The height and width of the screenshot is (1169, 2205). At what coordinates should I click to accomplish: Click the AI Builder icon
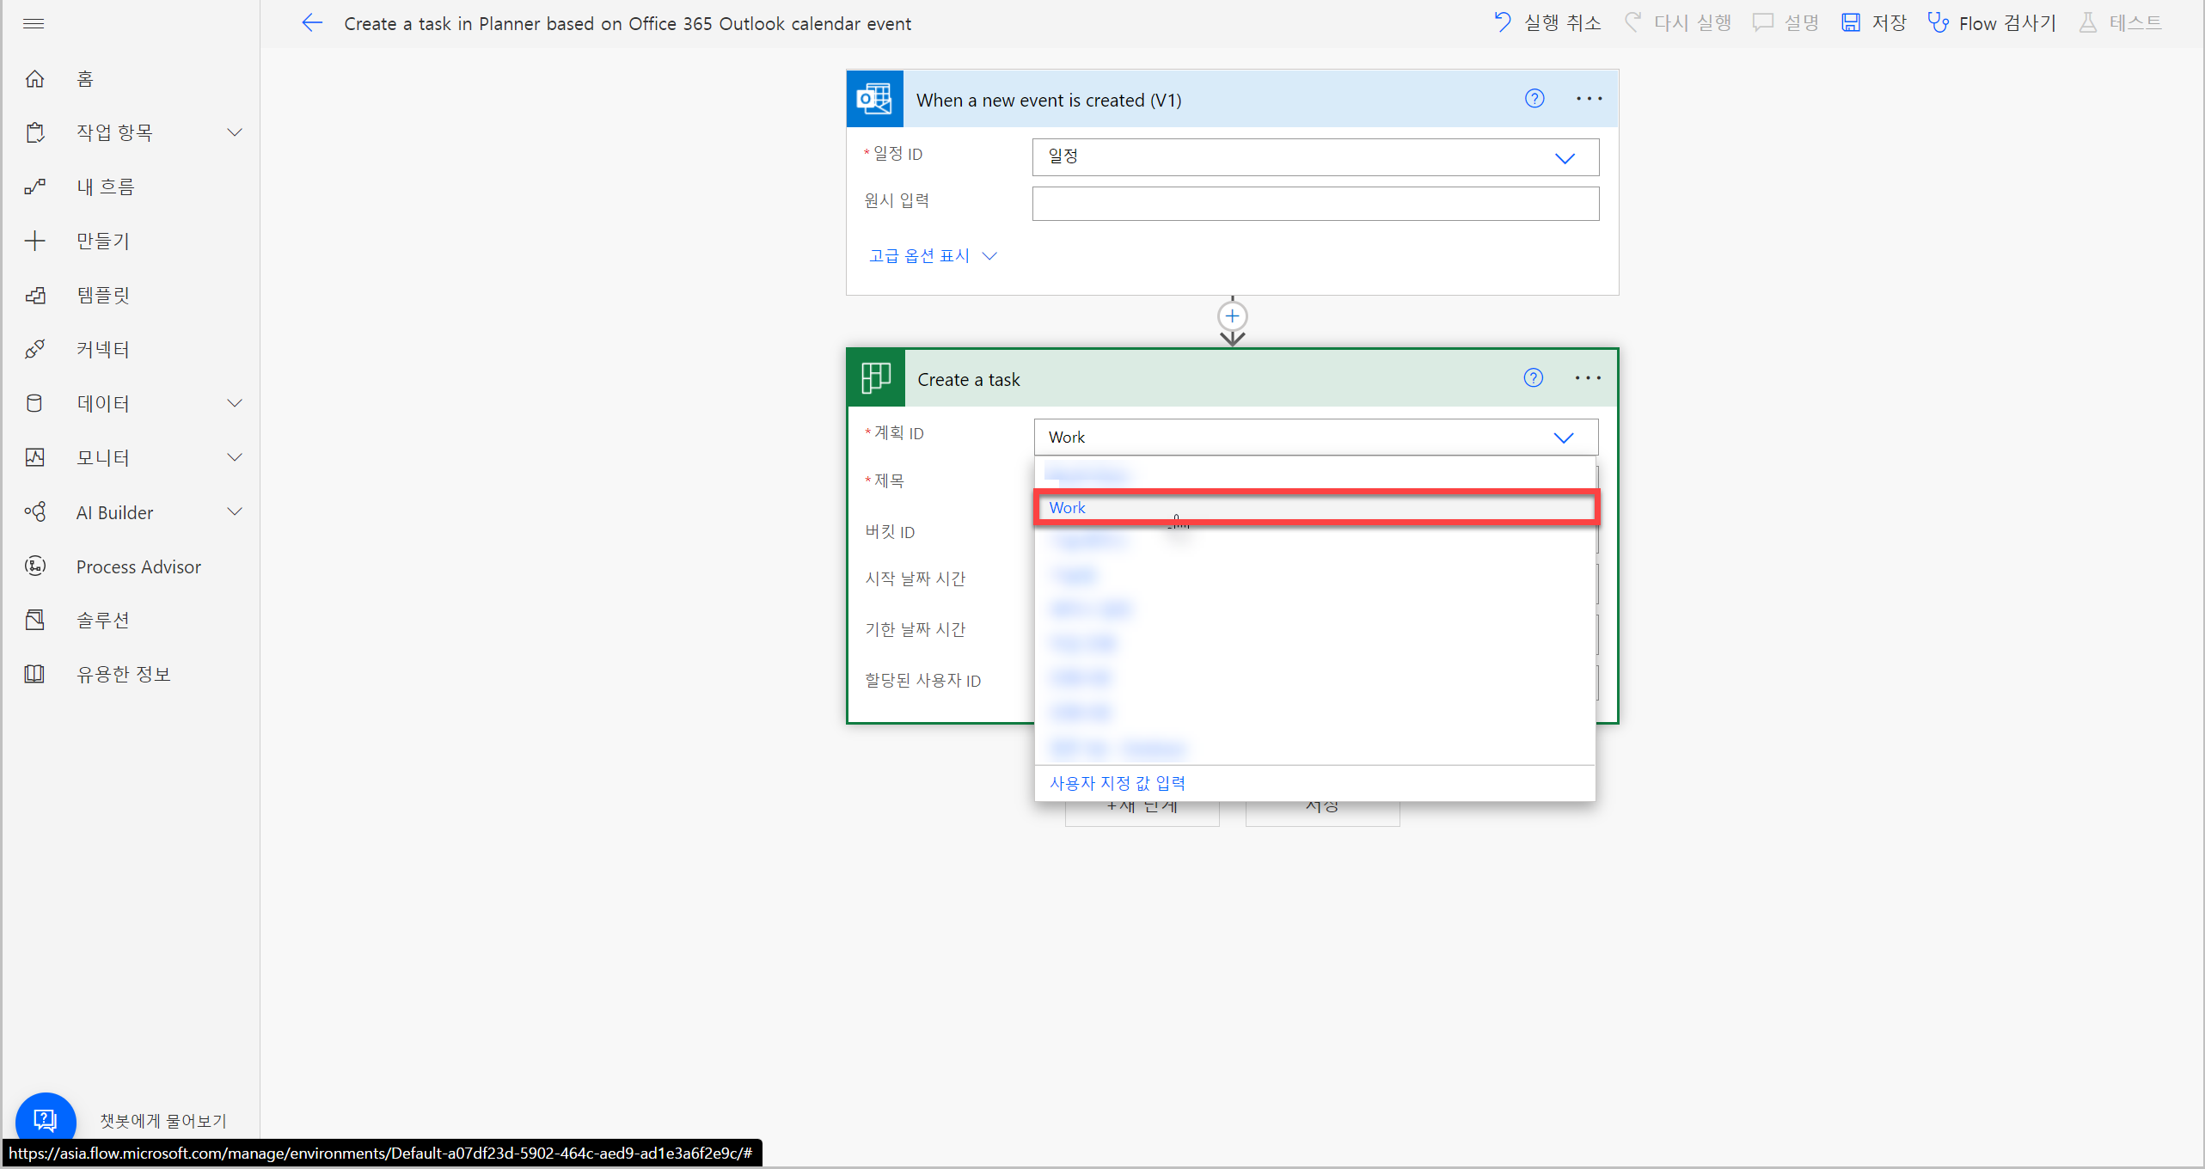click(x=34, y=512)
